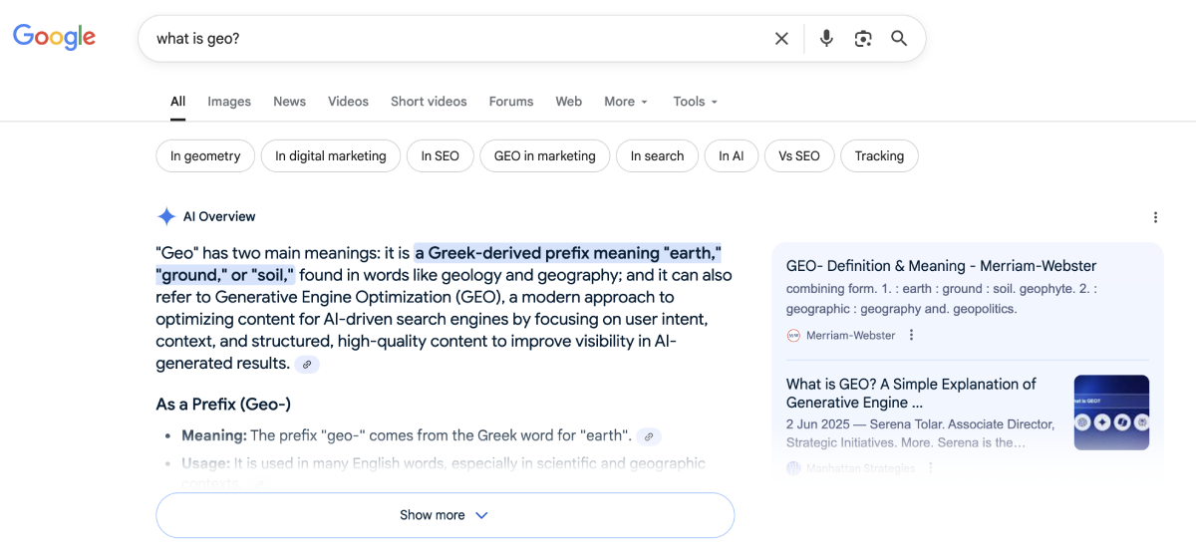Click the Merriam-Webster site favicon
Screen dimensions: 1196x552
click(793, 335)
